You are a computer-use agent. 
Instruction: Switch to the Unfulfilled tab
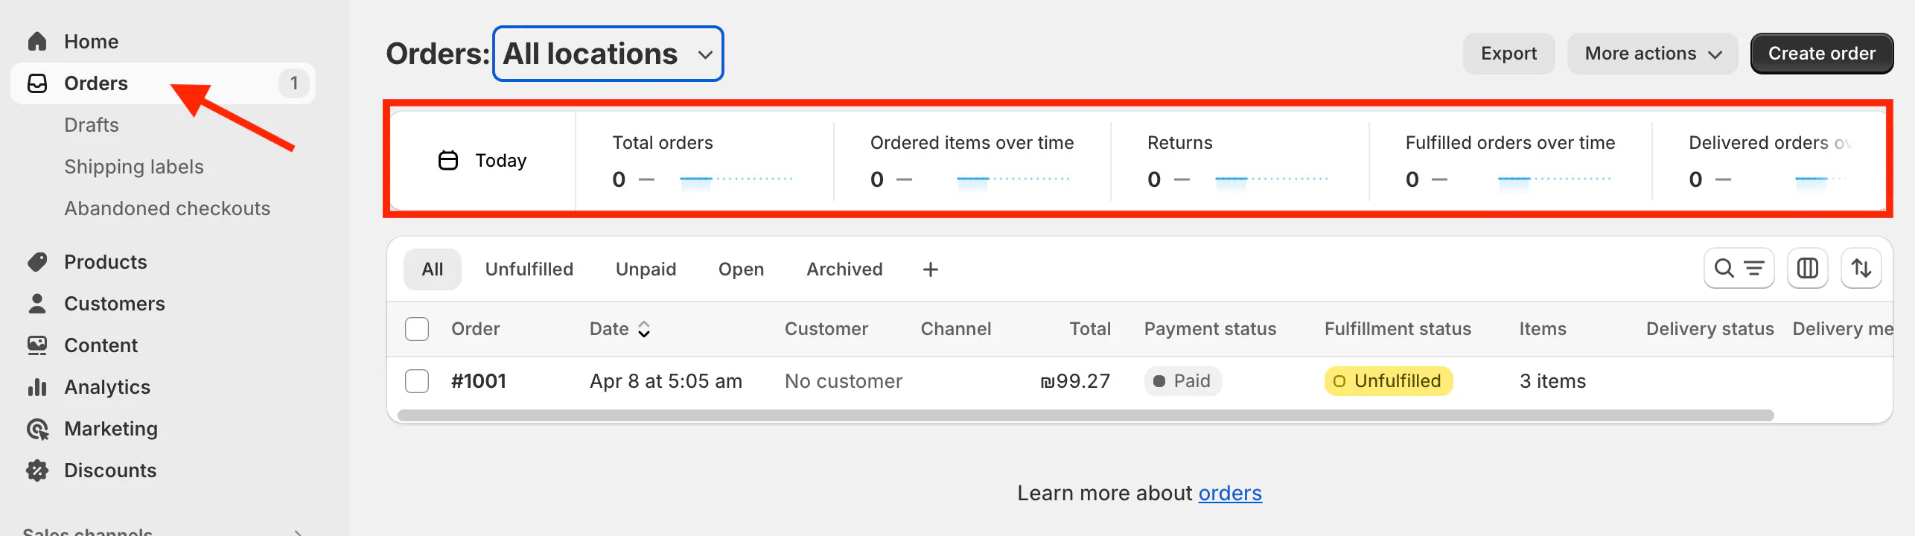click(x=529, y=269)
